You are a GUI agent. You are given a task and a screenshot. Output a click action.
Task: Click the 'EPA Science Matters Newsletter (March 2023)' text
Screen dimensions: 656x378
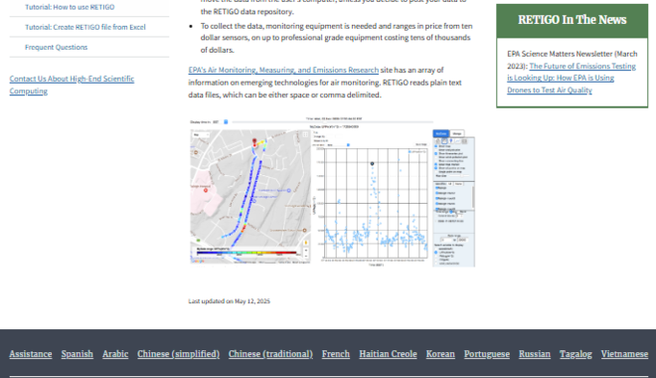pyautogui.click(x=572, y=60)
